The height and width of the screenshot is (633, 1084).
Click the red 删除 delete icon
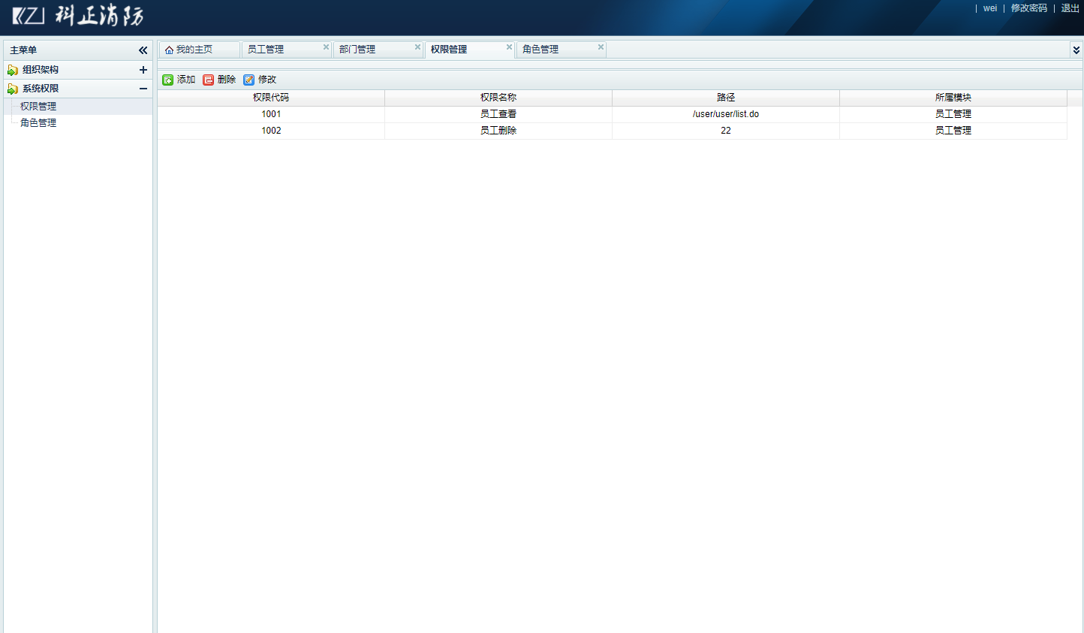pos(209,80)
